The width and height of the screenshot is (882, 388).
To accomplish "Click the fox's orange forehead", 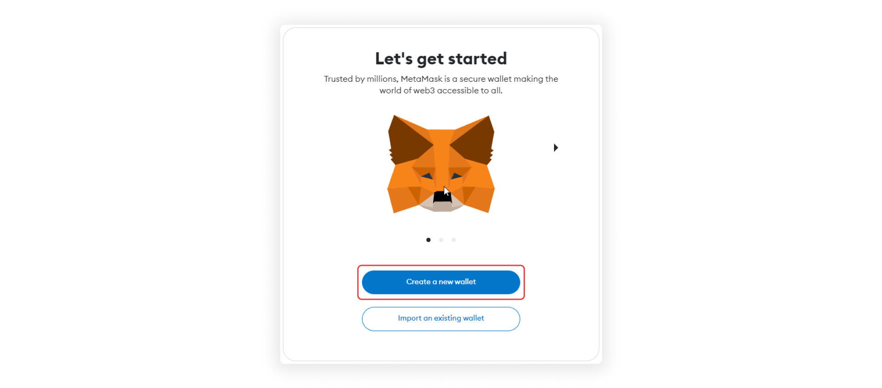I will point(441,147).
